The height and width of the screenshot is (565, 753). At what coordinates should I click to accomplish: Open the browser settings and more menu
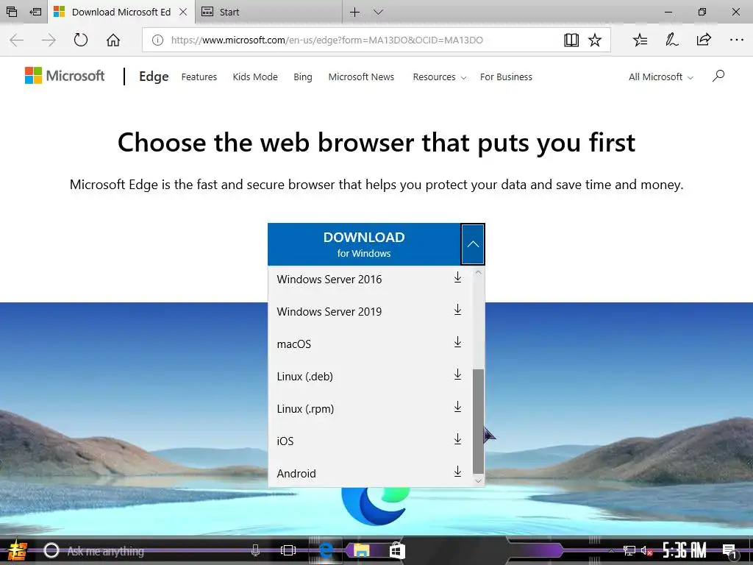pos(736,40)
